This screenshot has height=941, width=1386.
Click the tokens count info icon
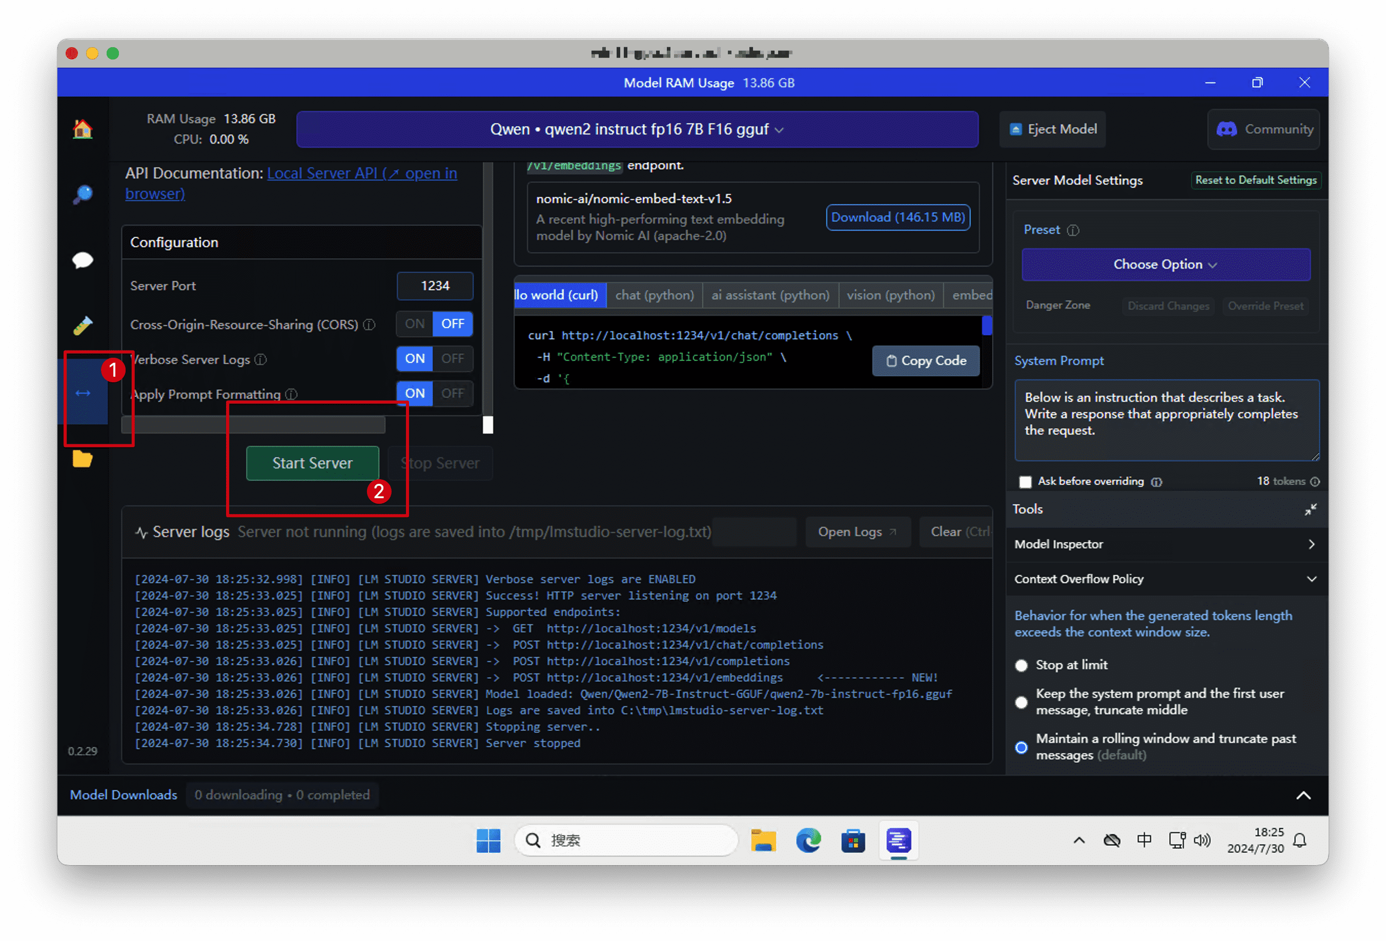1315,481
